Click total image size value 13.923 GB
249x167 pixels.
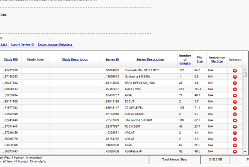[x=215, y=160]
